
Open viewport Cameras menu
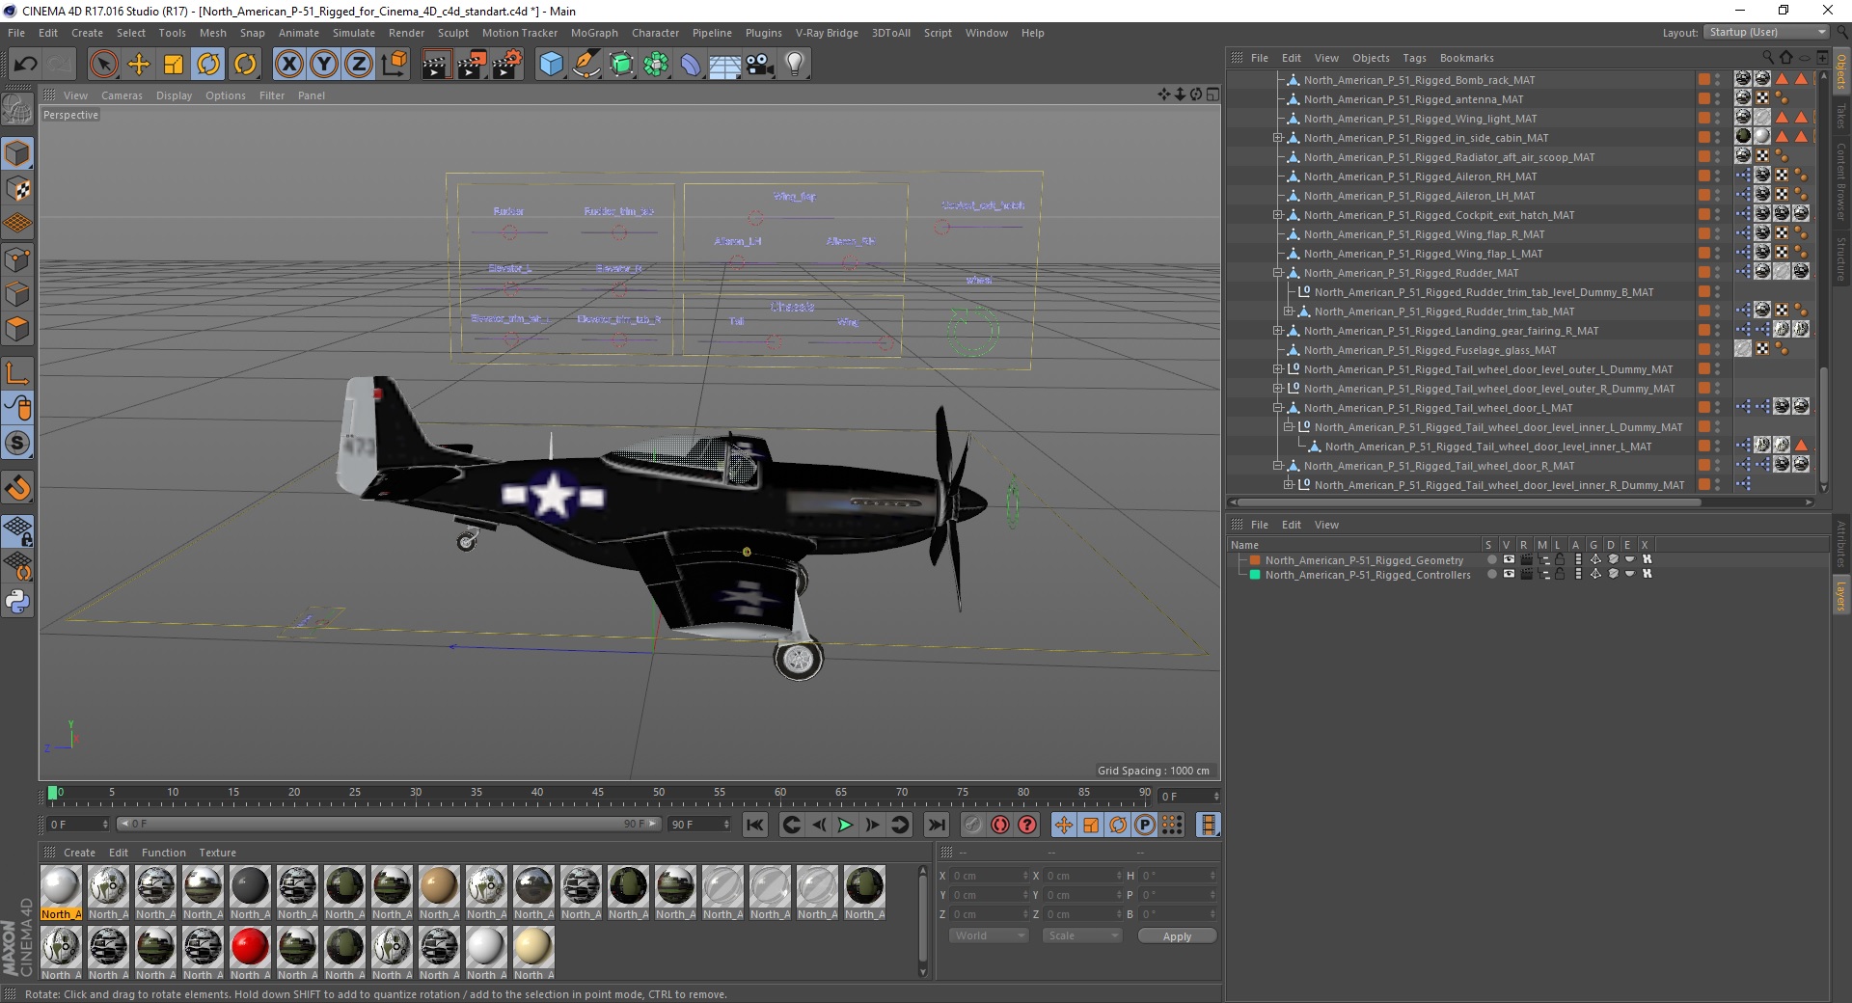(122, 95)
